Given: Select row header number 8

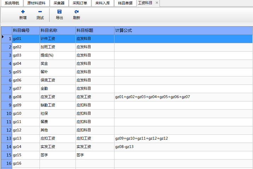Looking at the screenshot, I should coord(6,97).
